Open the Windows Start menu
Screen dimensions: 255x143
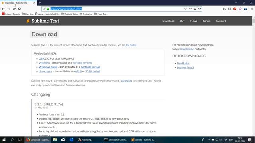pyautogui.click(x=4, y=139)
